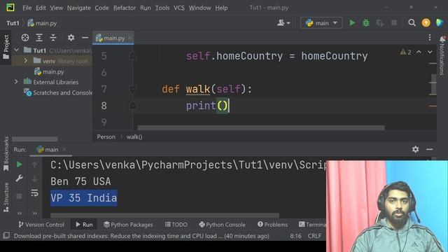
Task: Click Expand All in Project panel
Action: [x=39, y=37]
